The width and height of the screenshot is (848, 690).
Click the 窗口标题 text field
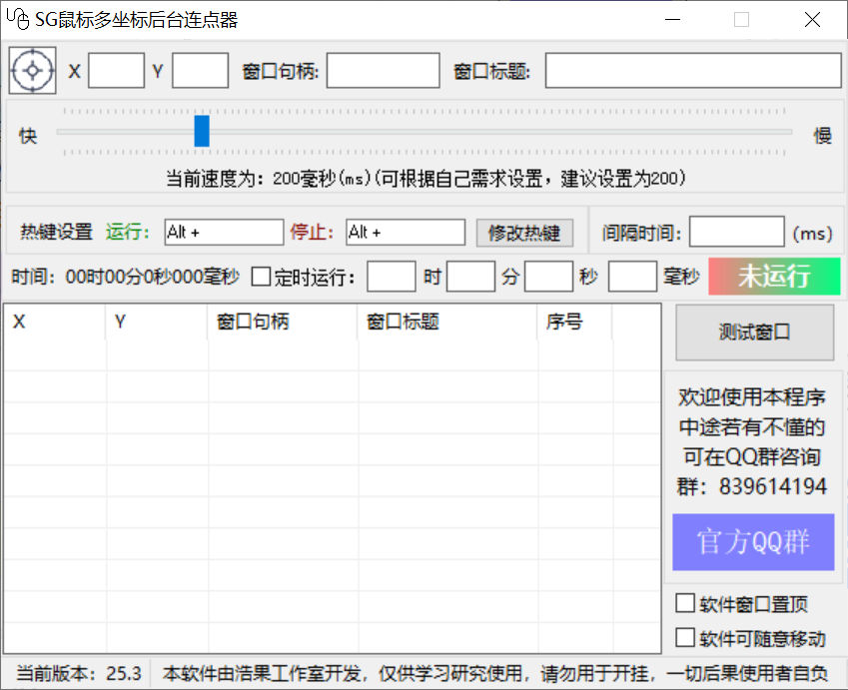pyautogui.click(x=692, y=71)
